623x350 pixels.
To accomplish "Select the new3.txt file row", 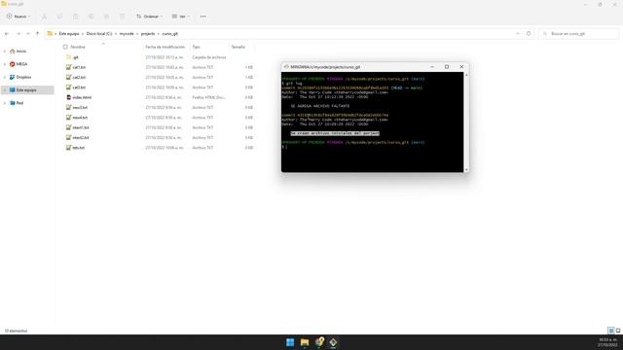I will tap(159, 107).
